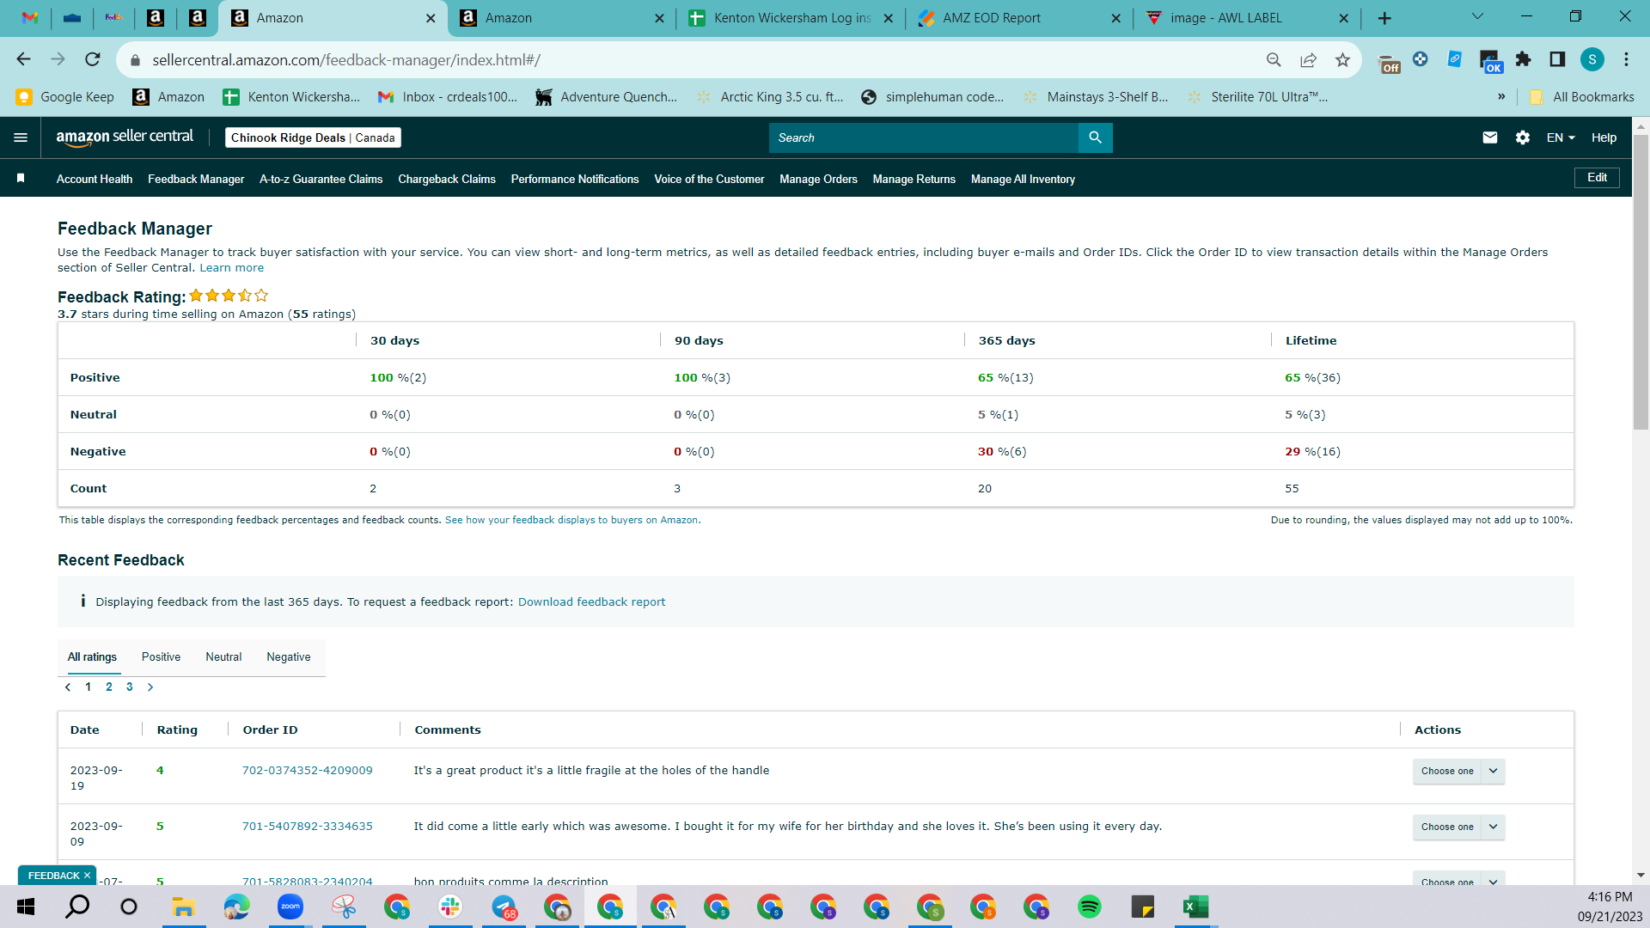Open the Chrome three-dot menu
1650x928 pixels.
point(1626,59)
